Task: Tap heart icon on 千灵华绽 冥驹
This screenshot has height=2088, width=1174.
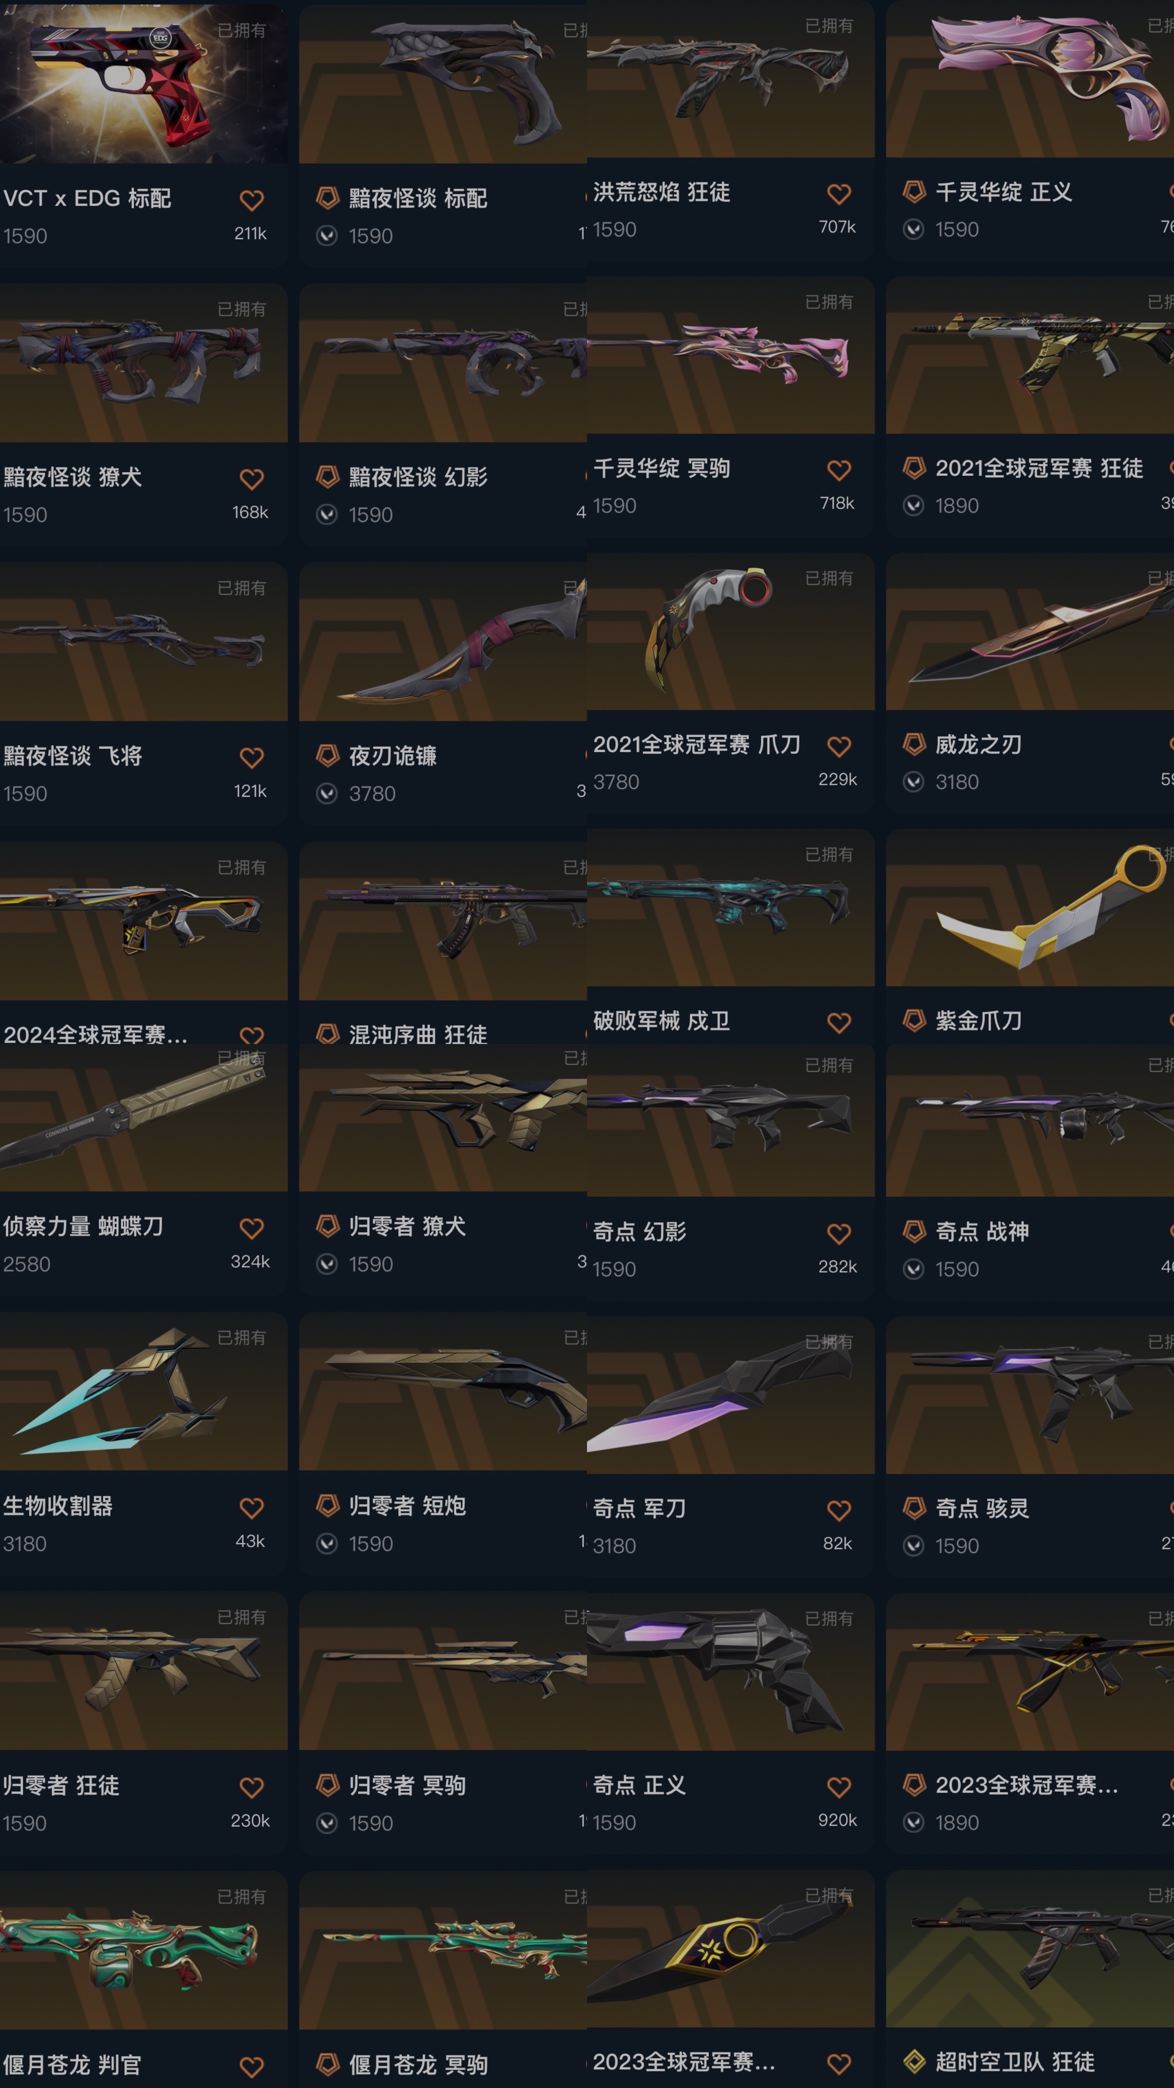Action: click(x=838, y=470)
